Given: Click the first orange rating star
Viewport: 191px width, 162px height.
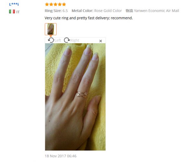Looking at the screenshot, I should point(47,4).
